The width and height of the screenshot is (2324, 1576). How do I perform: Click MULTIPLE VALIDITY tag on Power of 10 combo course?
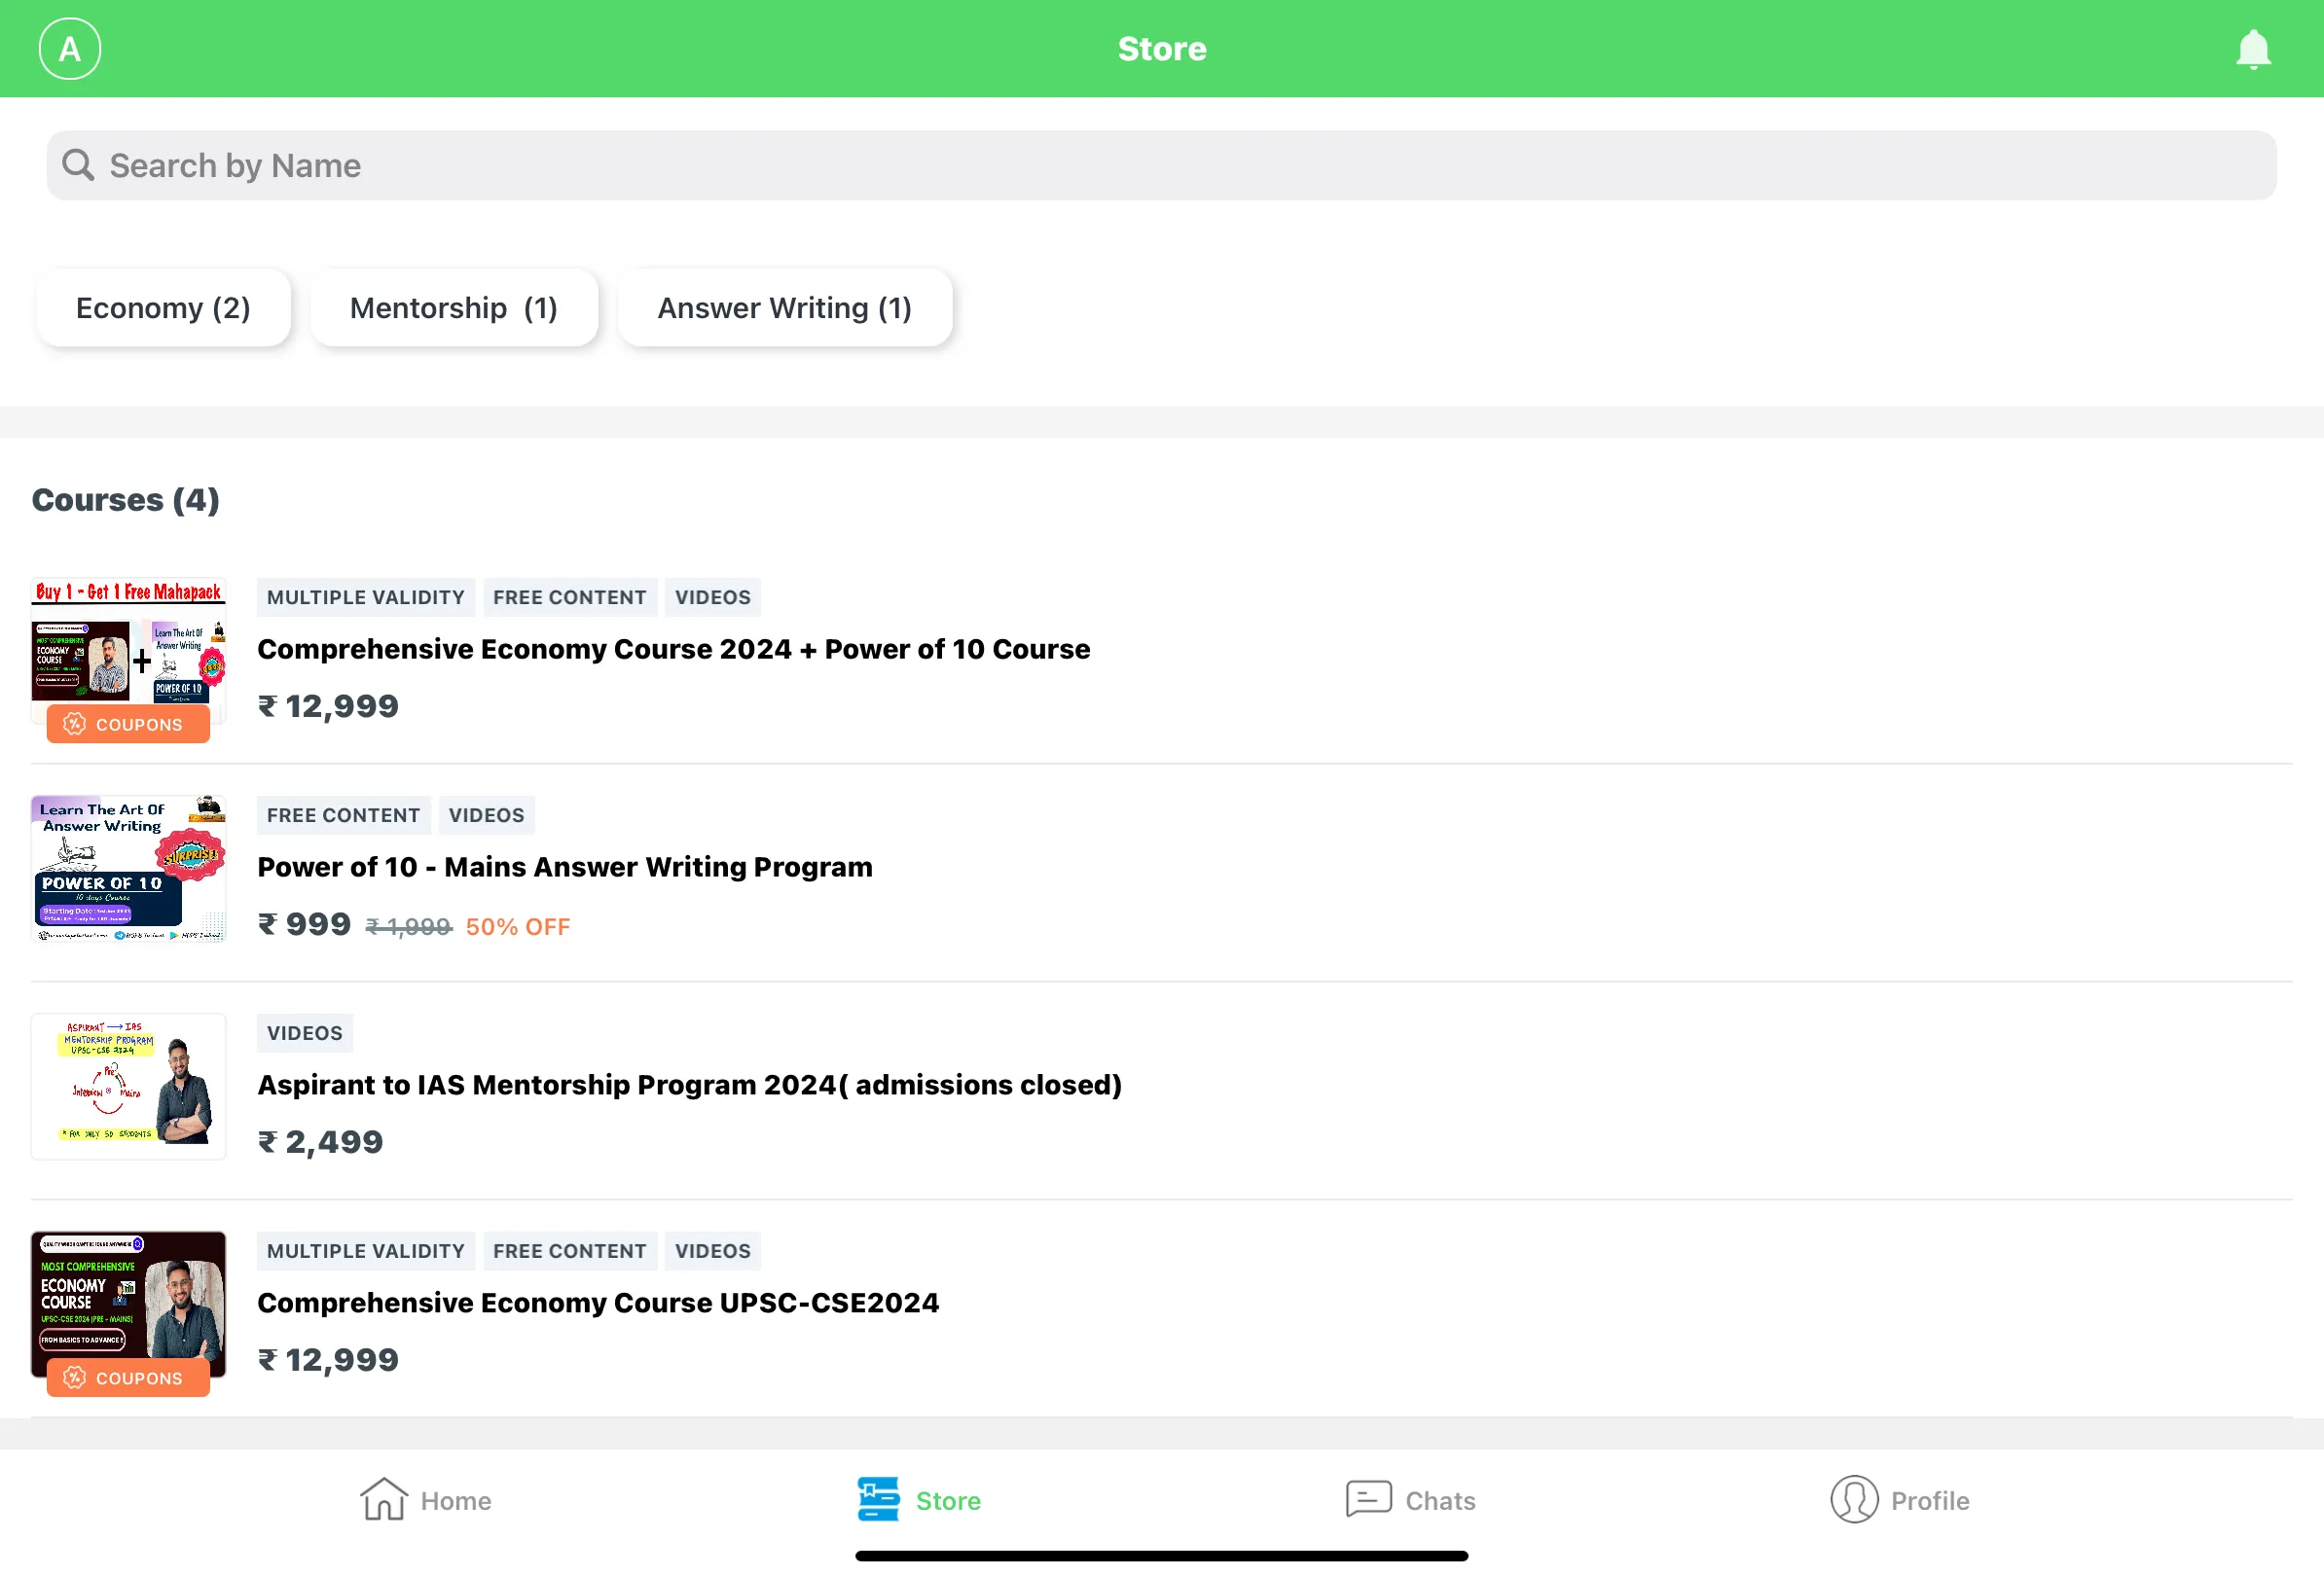click(x=366, y=597)
